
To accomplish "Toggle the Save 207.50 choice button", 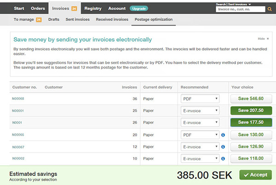I will [251, 110].
